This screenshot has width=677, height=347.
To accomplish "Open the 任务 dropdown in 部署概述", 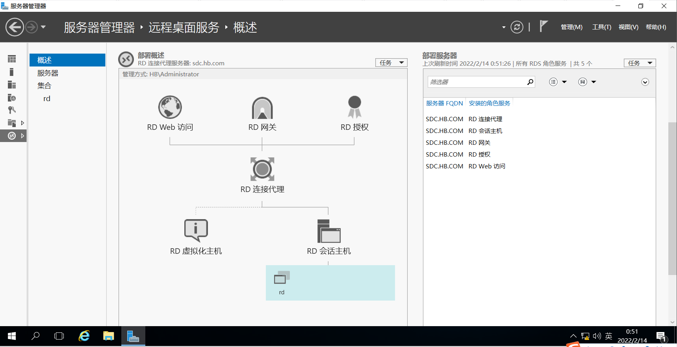I will pos(391,63).
